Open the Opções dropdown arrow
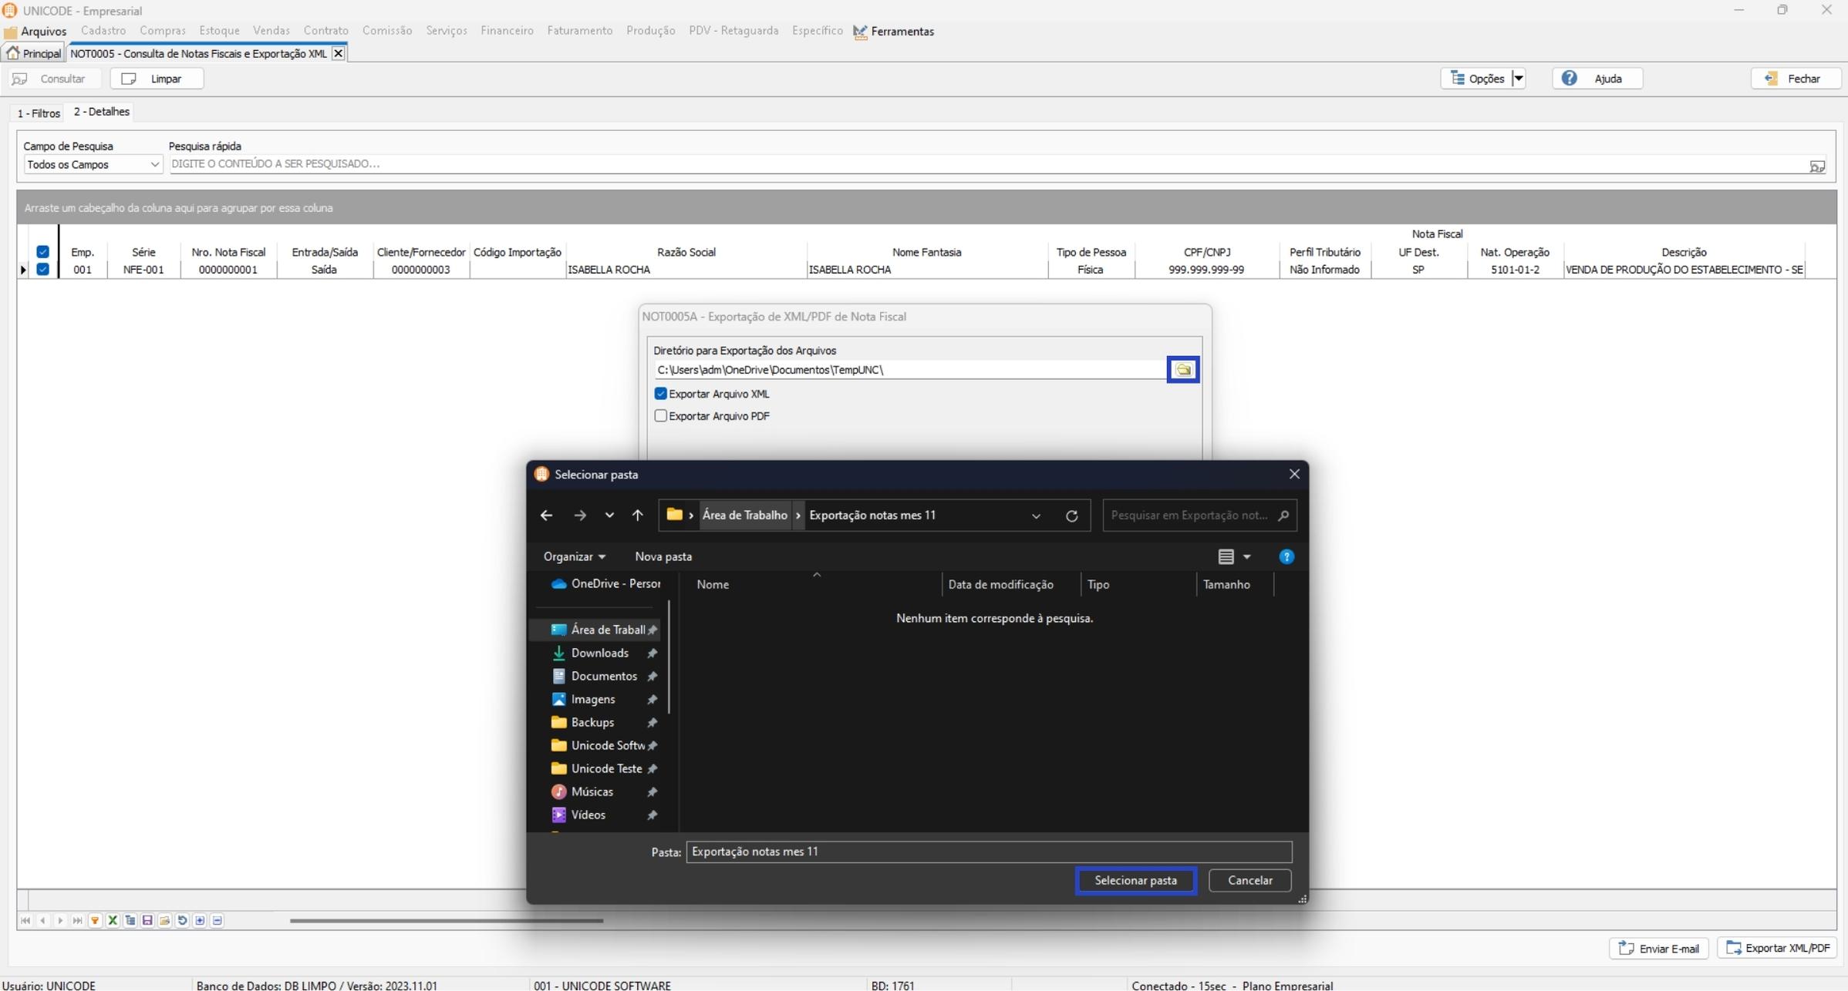Viewport: 1848px width, 991px height. [1518, 79]
